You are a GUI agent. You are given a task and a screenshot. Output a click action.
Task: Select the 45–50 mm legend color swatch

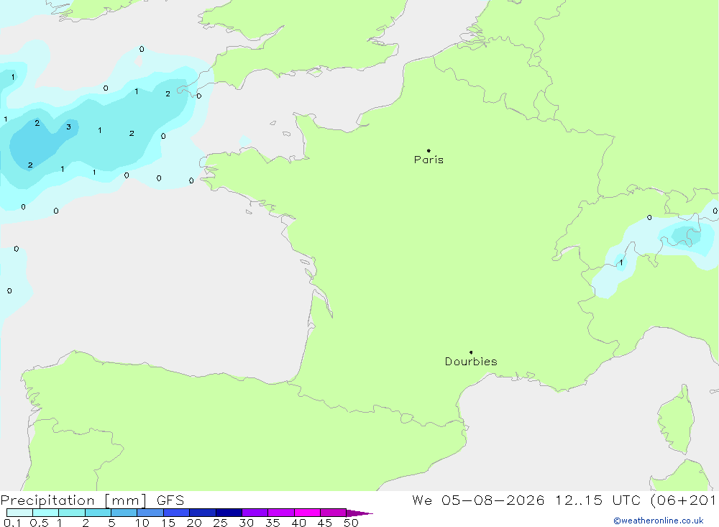tap(334, 513)
